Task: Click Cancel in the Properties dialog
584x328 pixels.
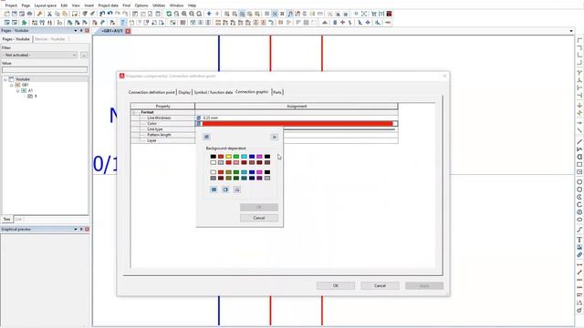Action: (380, 285)
